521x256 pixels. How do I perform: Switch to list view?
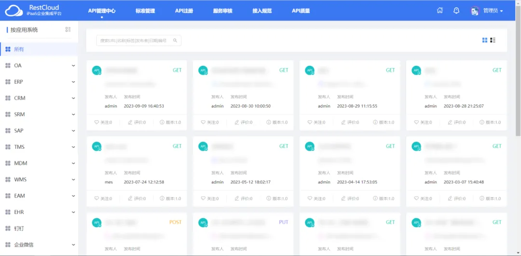[x=493, y=40]
